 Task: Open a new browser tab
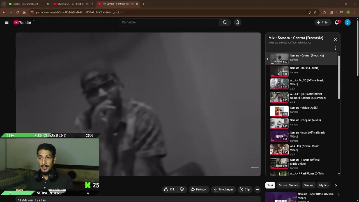coord(144,4)
